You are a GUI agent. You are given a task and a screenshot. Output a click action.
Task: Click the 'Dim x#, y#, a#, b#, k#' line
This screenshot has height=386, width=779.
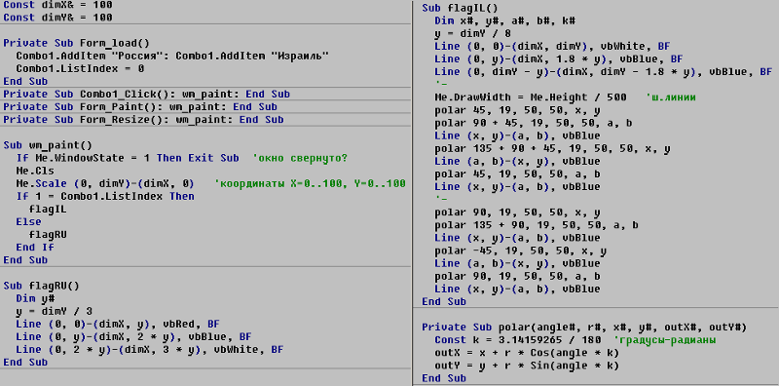click(x=504, y=20)
